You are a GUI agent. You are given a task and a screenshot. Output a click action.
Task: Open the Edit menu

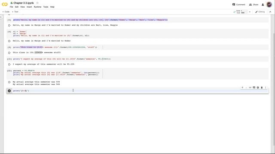point(17,7)
